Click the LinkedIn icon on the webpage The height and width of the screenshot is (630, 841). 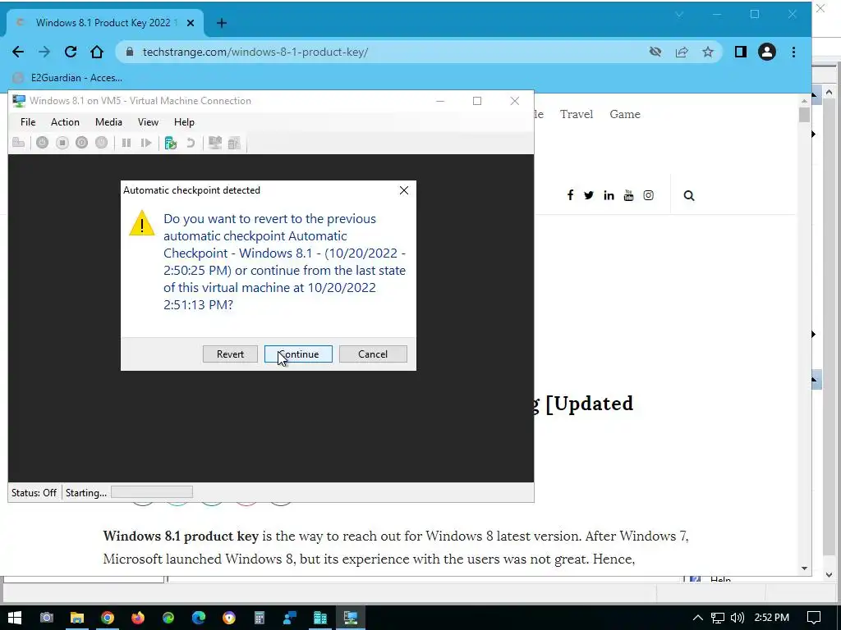(x=609, y=195)
